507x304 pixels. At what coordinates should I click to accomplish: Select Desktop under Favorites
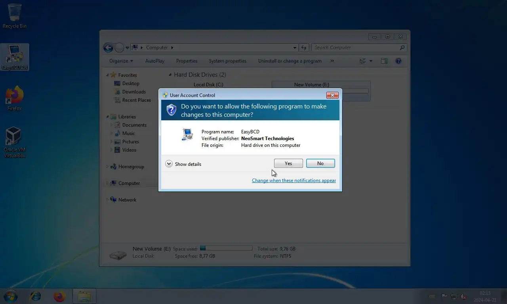pos(131,84)
